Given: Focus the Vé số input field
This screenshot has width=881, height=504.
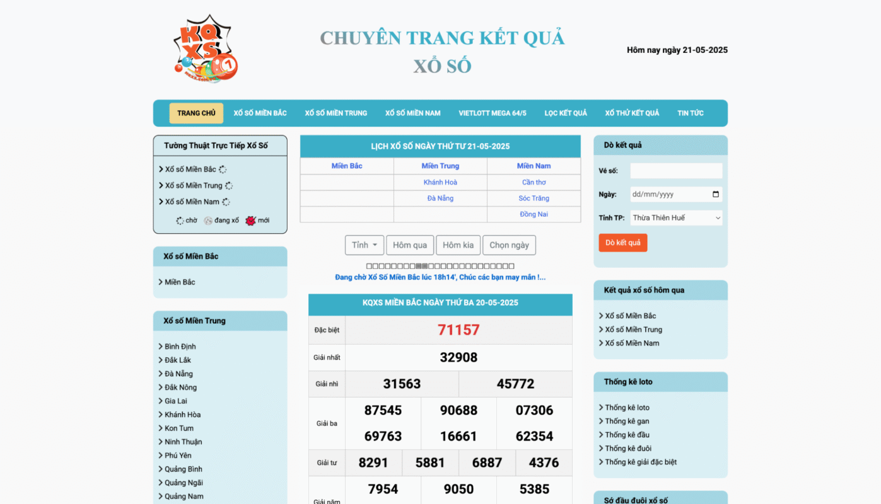Looking at the screenshot, I should pos(676,171).
